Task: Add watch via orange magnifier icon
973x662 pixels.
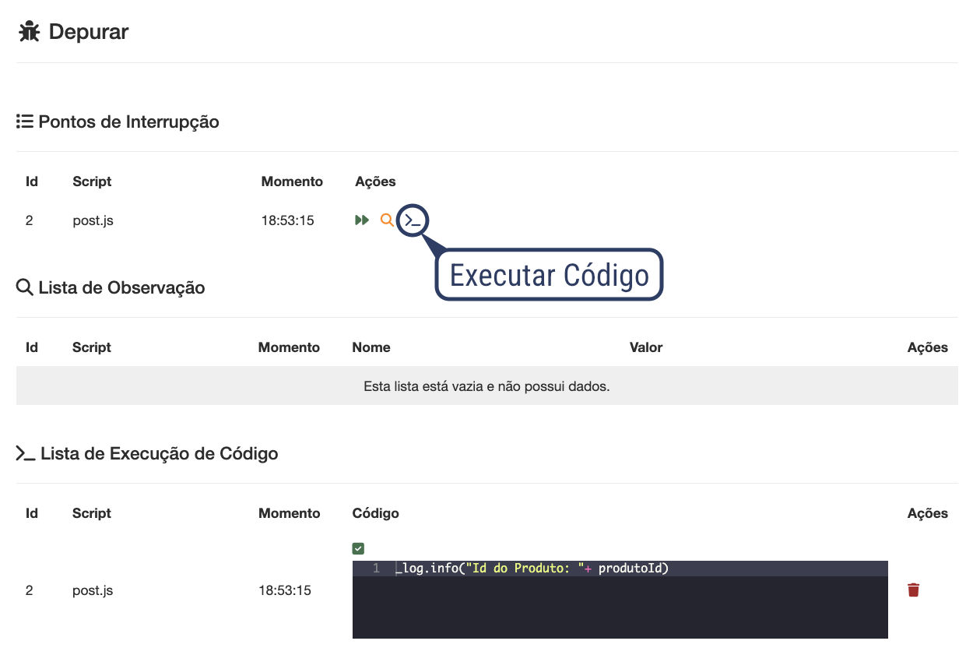Action: (387, 220)
